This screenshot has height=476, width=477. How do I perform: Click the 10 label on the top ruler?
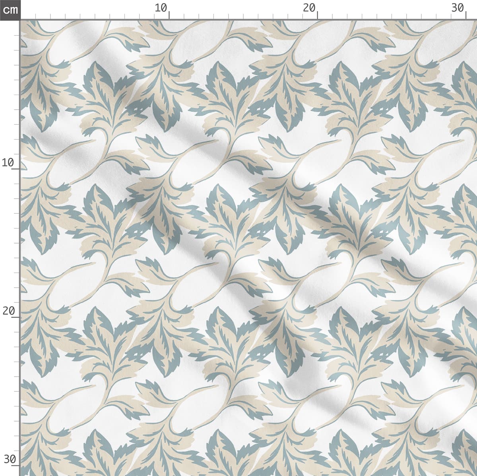point(161,8)
